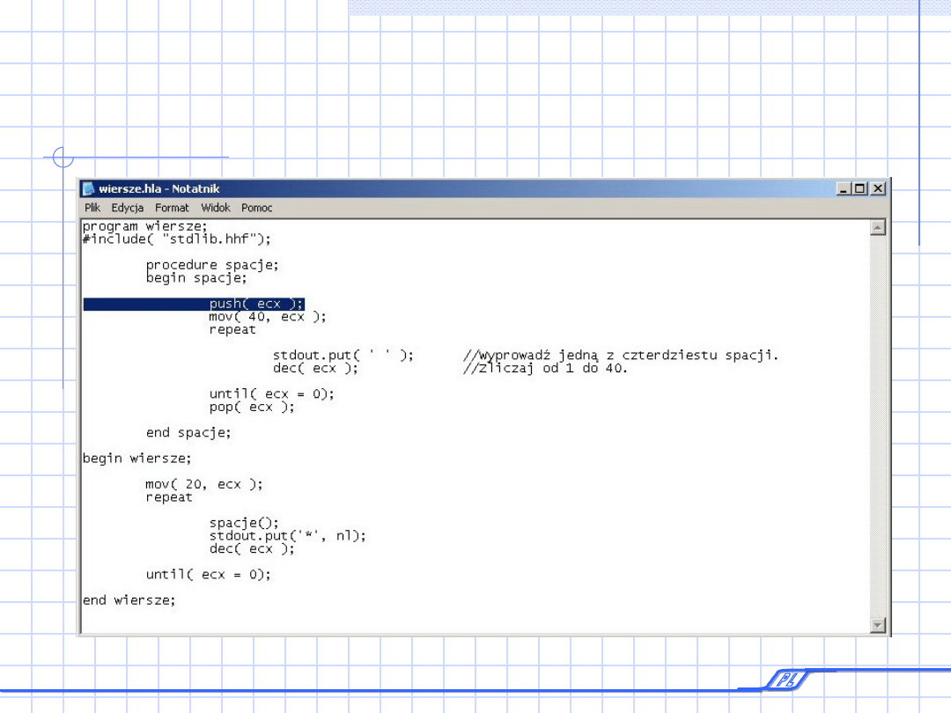This screenshot has height=713, width=951.
Task: Click the begin wiersze; line
Action: click(136, 459)
